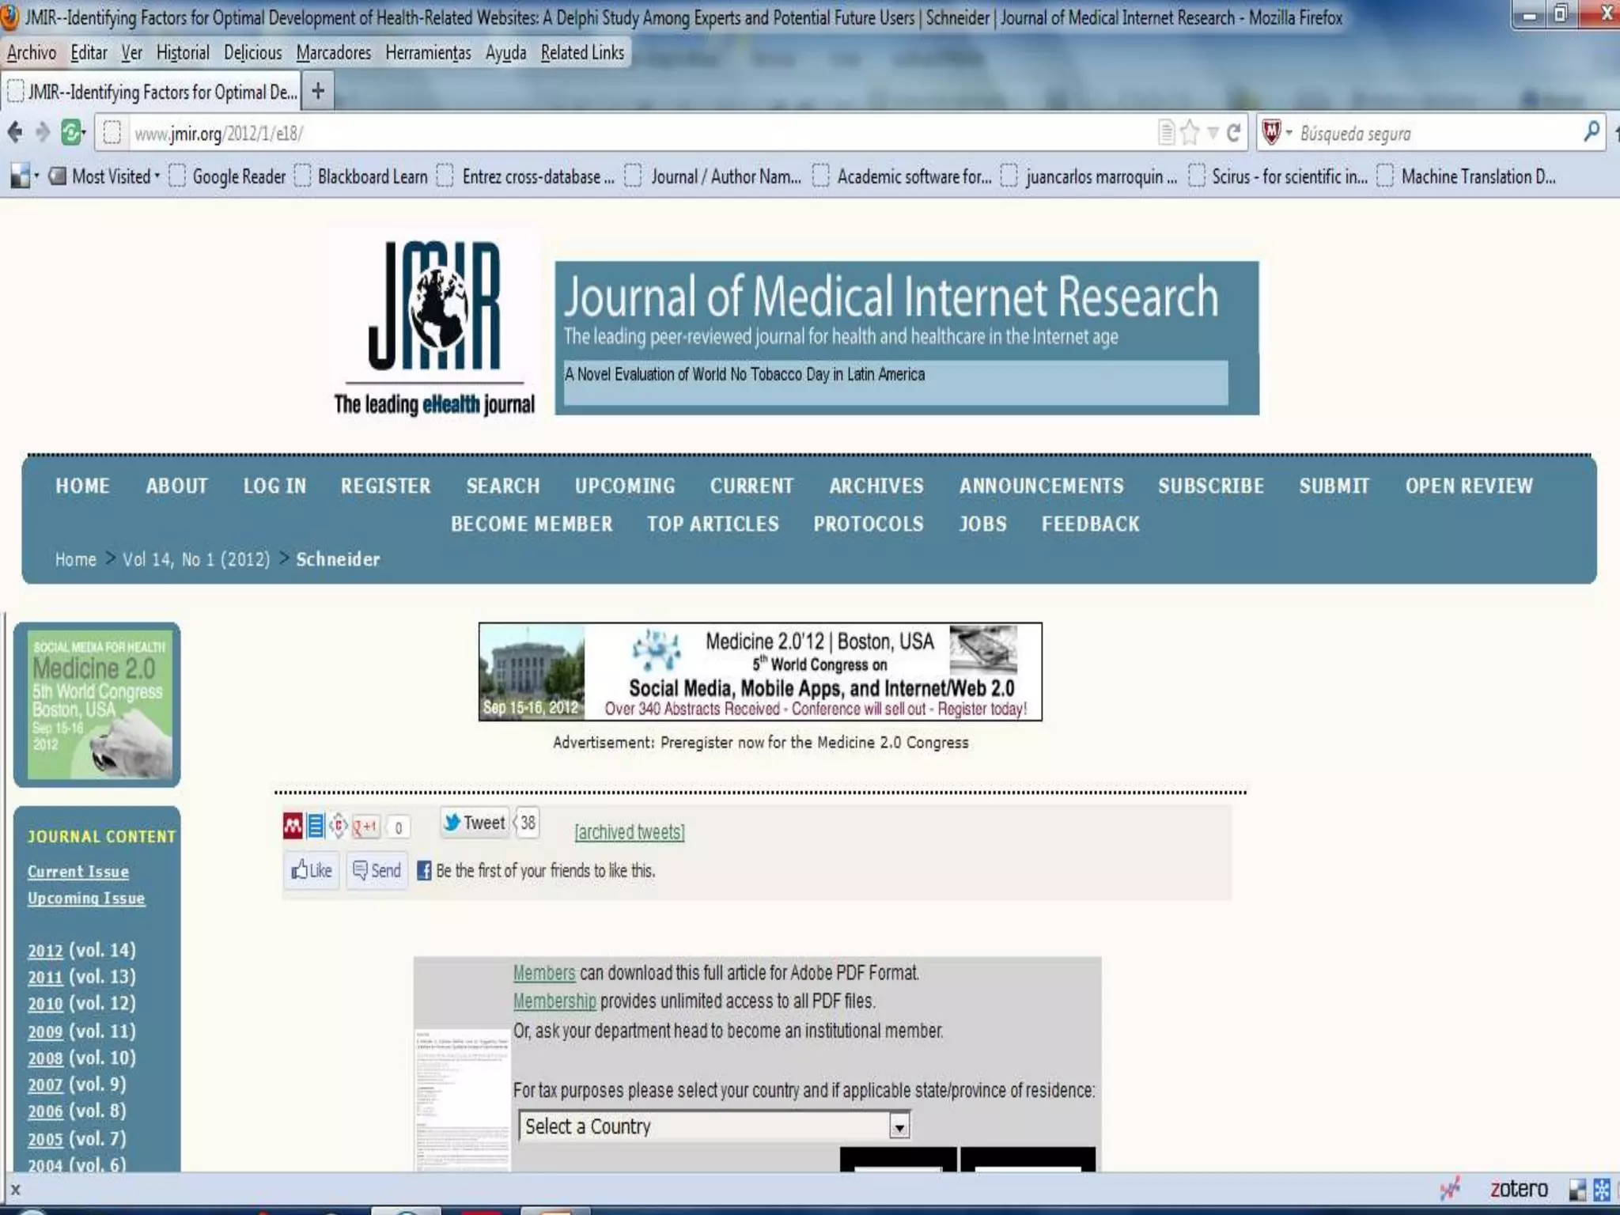Click the Facebook Like thumbs-up button

coord(312,870)
